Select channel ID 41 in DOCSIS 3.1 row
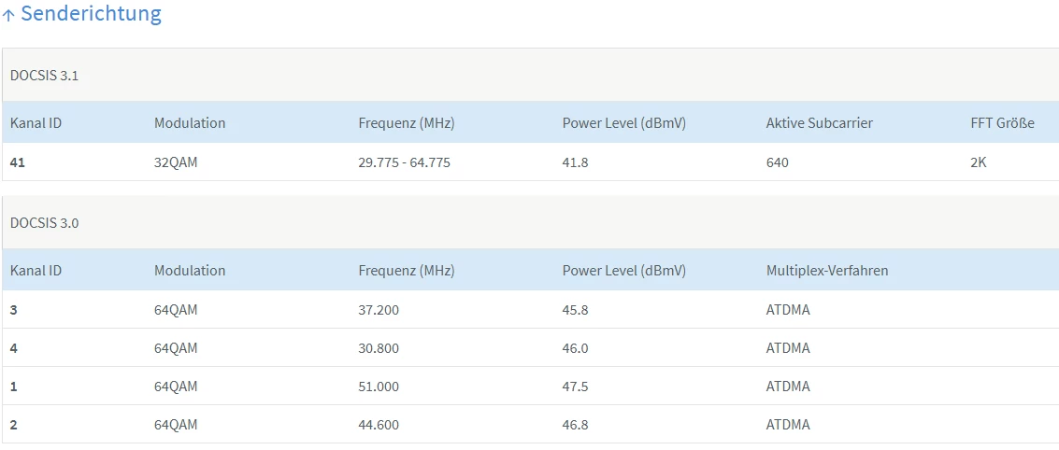1059x450 pixels. (18, 162)
